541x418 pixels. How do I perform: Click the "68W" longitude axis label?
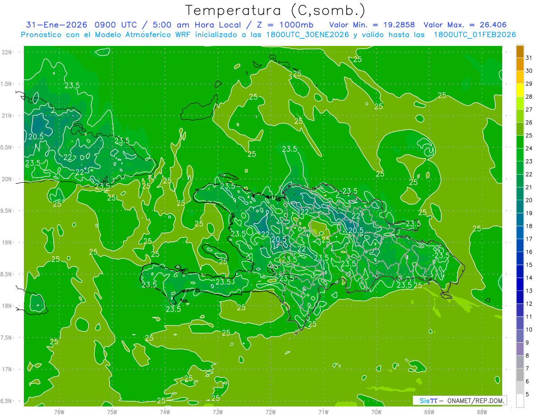point(482,412)
